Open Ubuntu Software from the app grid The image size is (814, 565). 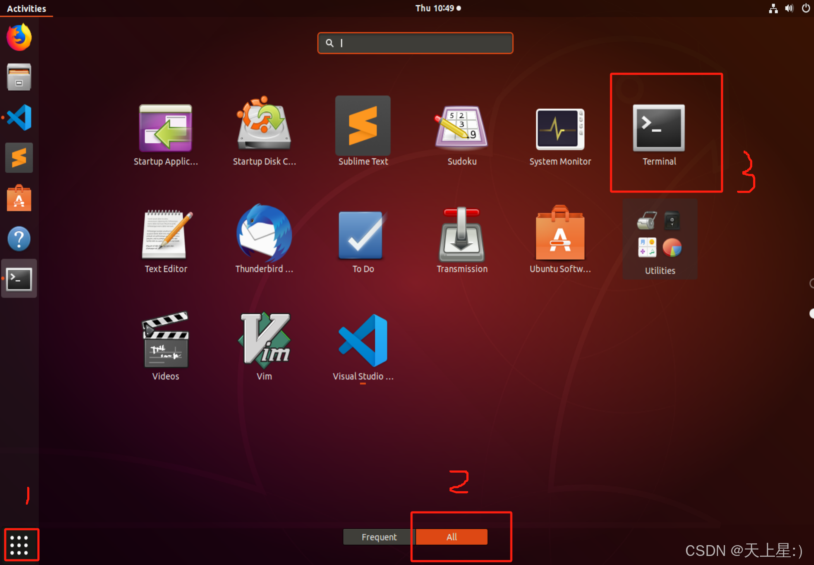point(560,239)
